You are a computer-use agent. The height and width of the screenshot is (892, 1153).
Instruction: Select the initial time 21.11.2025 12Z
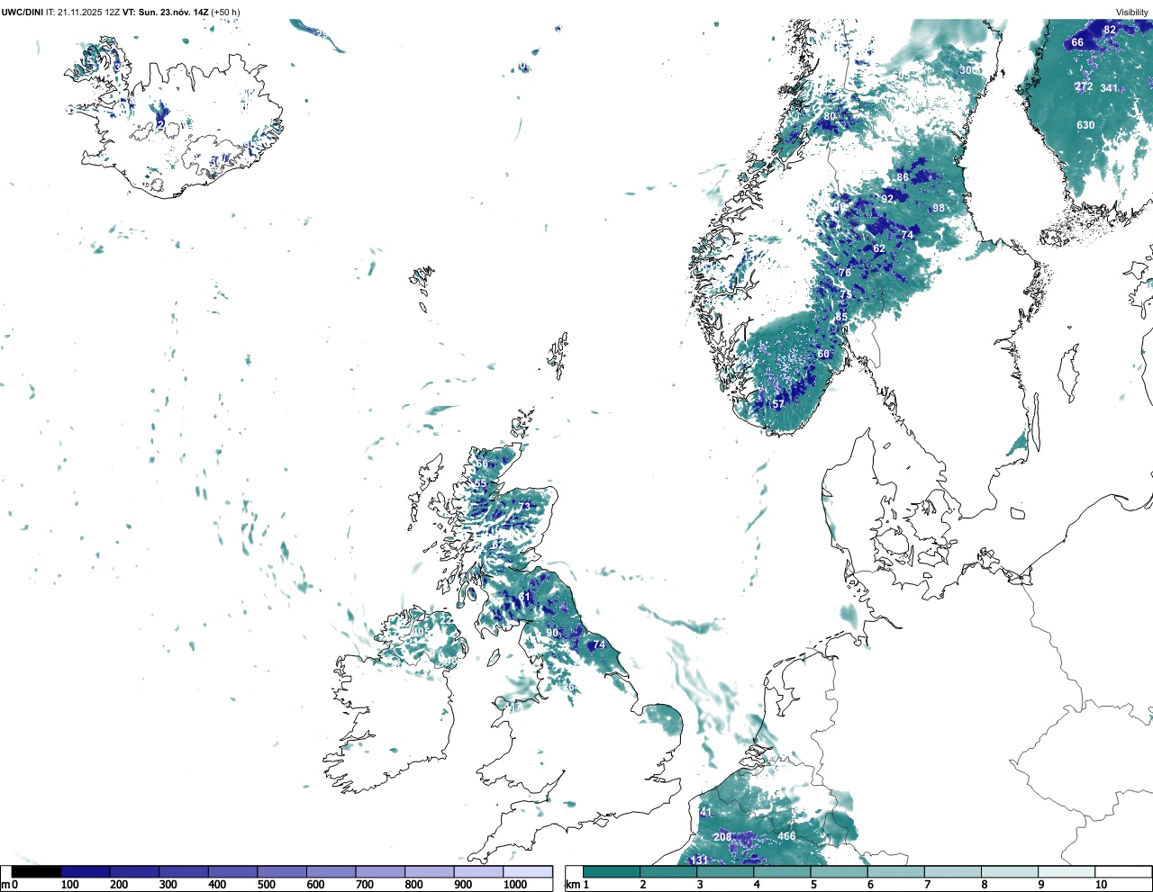click(89, 12)
